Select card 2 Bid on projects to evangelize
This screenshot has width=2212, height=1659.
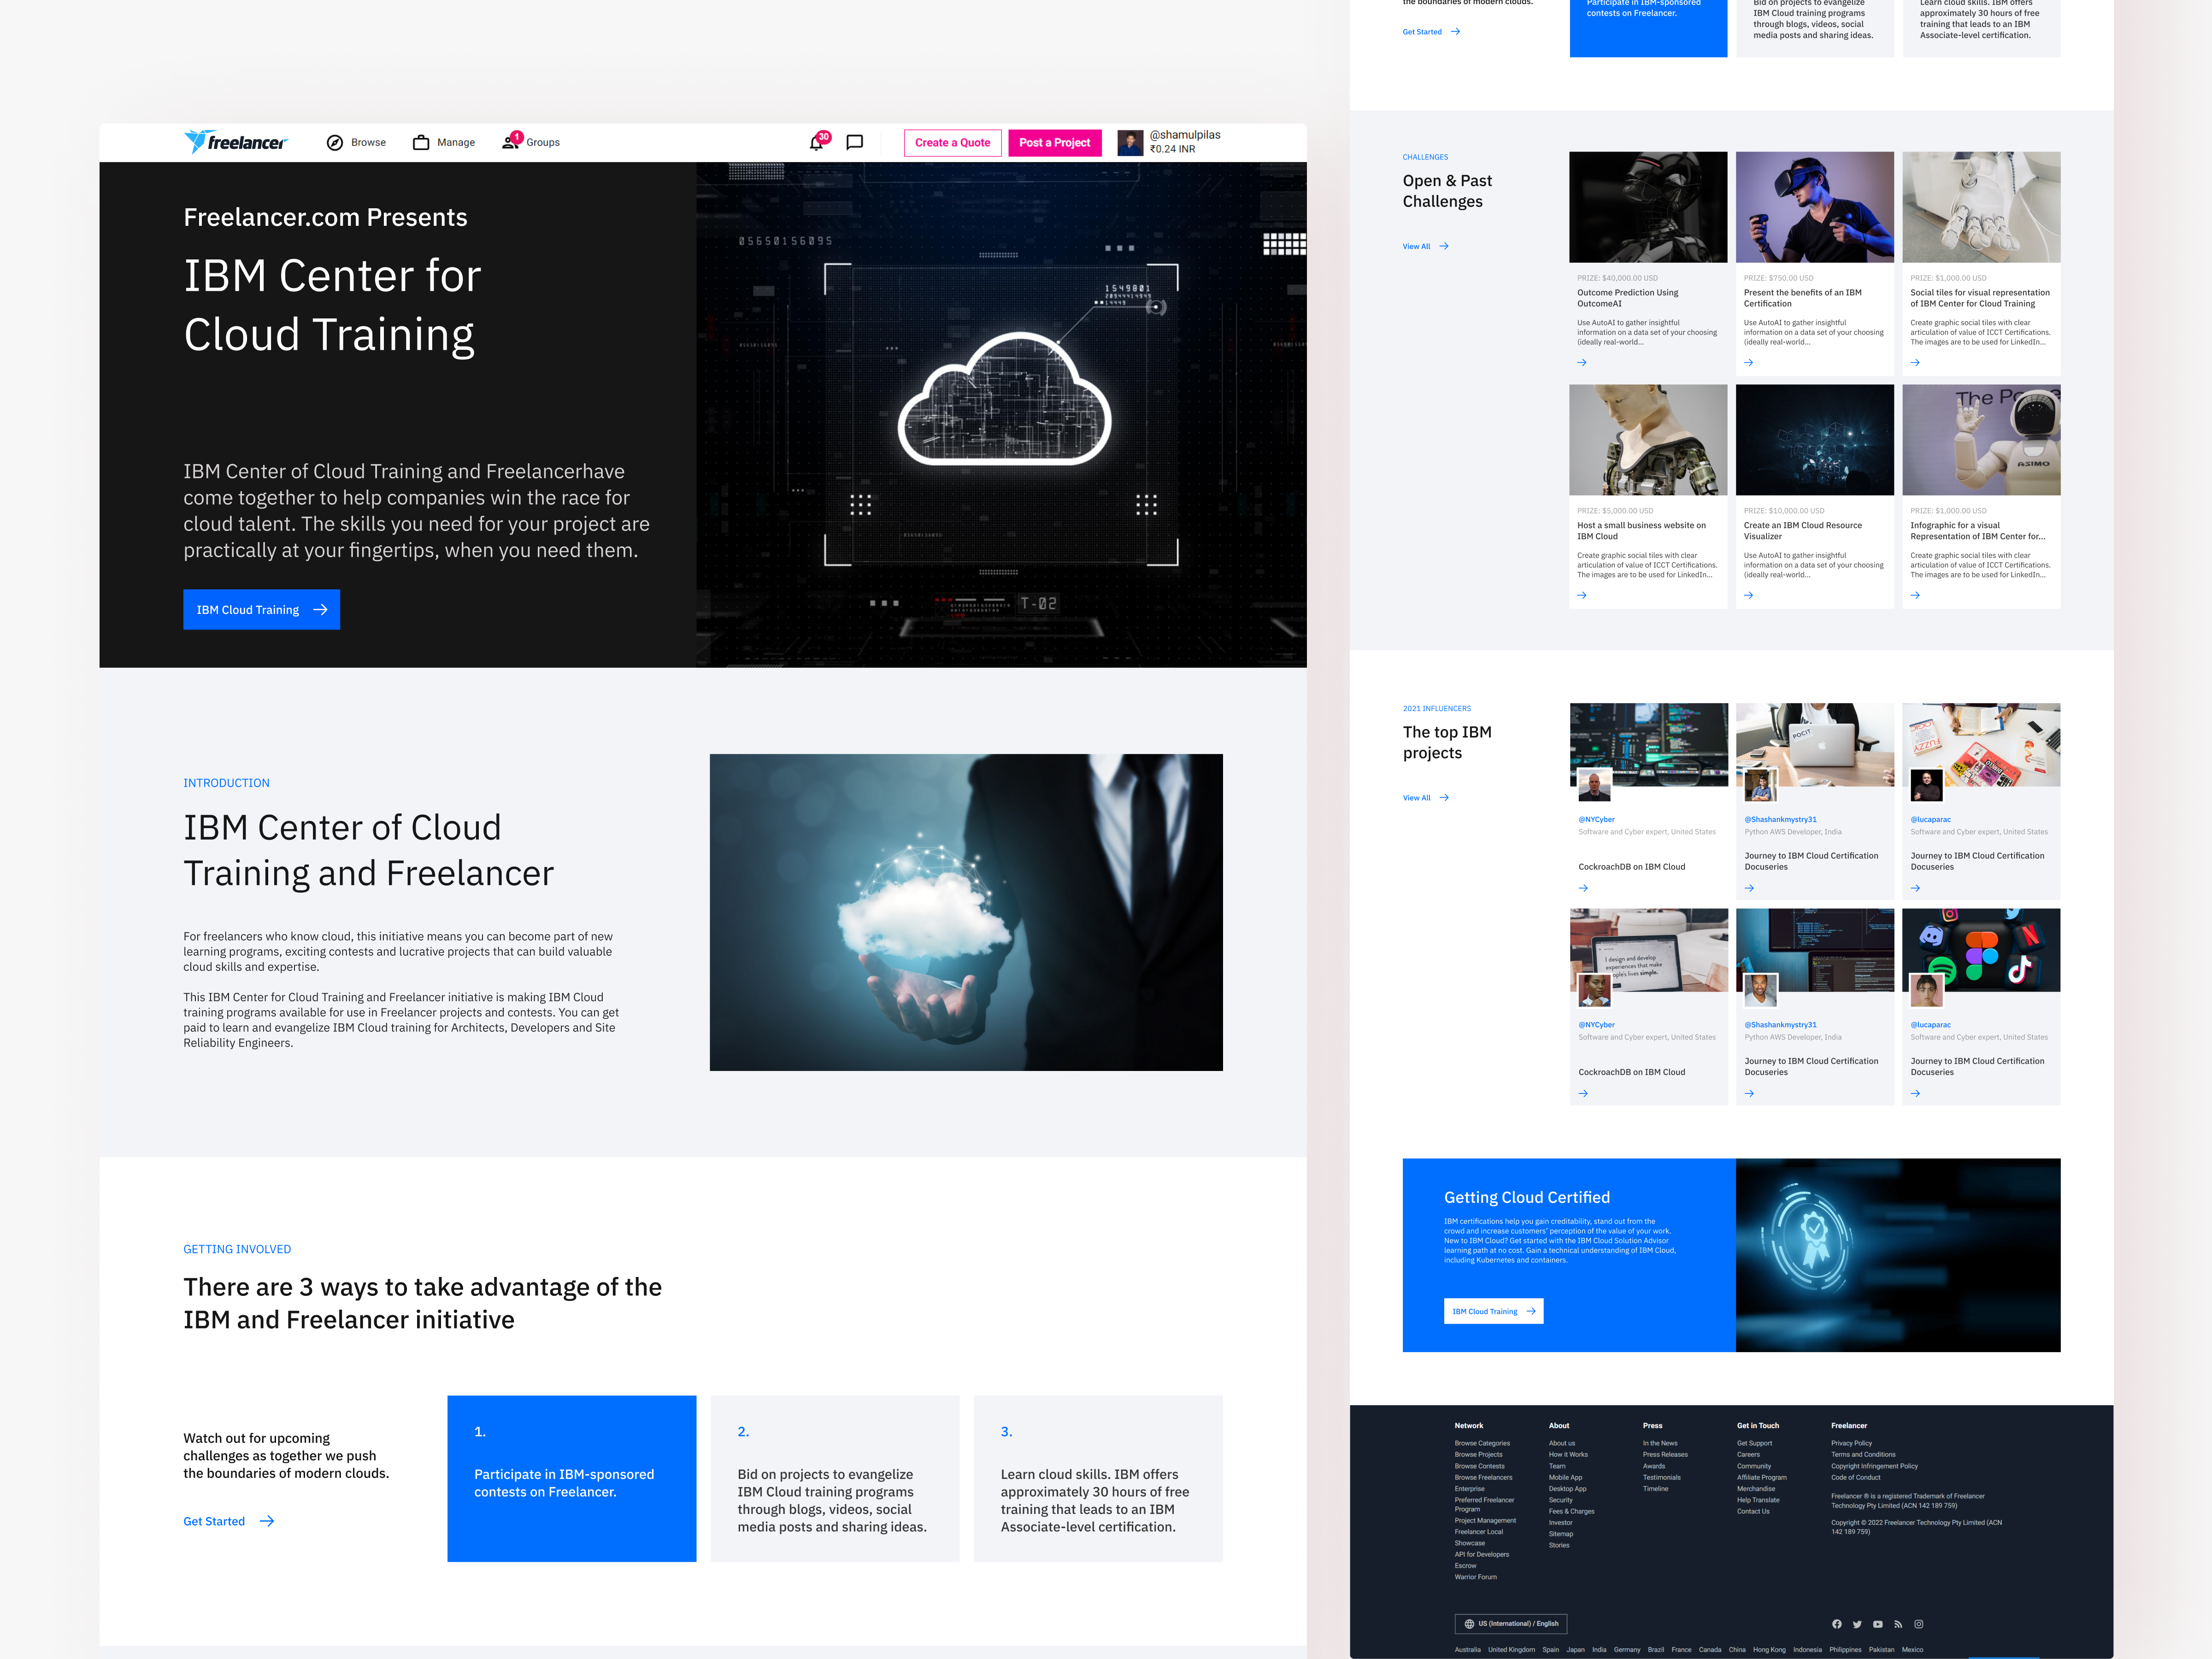835,1478
